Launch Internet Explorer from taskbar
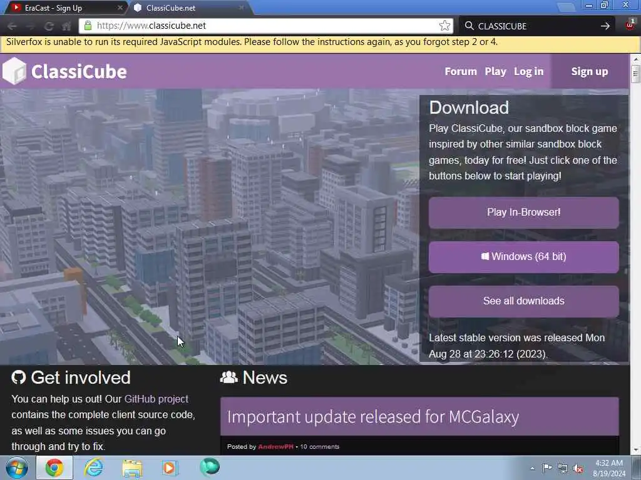Image resolution: width=641 pixels, height=480 pixels. tap(93, 467)
